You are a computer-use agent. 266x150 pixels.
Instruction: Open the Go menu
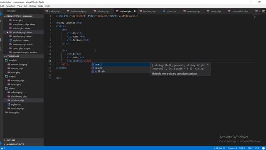point(26,6)
